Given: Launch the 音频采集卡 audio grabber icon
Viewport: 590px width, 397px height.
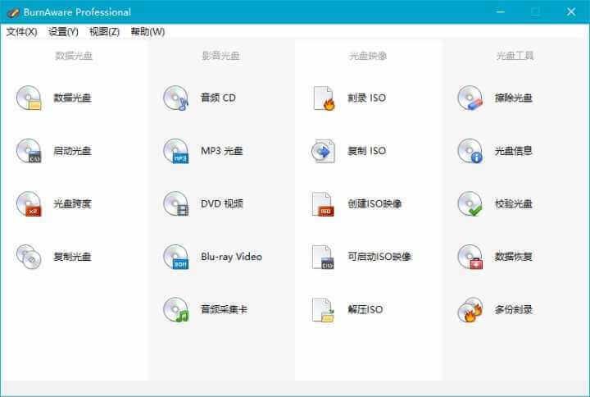Looking at the screenshot, I should pyautogui.click(x=175, y=309).
